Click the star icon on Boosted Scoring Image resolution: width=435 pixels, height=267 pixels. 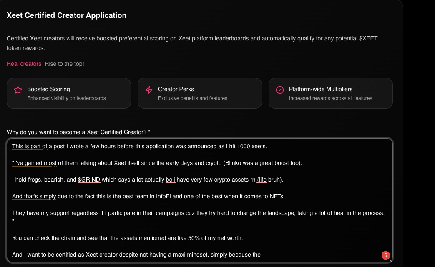click(18, 90)
